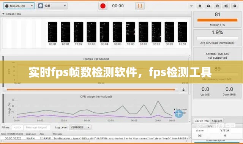Open the clock history icon
243x144 pixels.
217,6
